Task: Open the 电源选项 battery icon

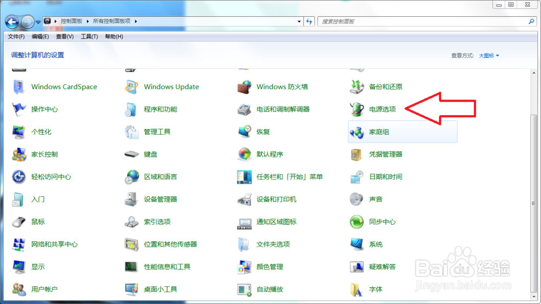Action: tap(357, 109)
